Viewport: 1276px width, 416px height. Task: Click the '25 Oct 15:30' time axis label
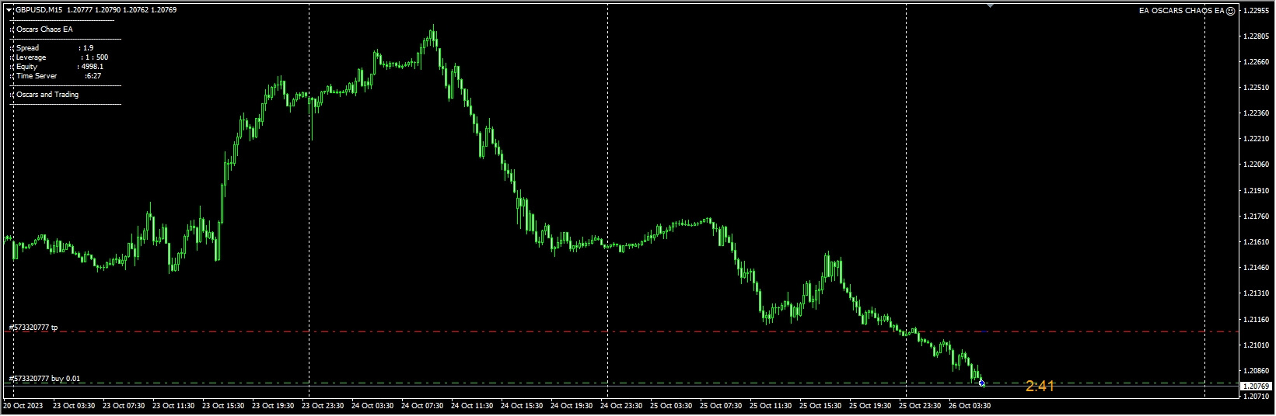click(820, 405)
